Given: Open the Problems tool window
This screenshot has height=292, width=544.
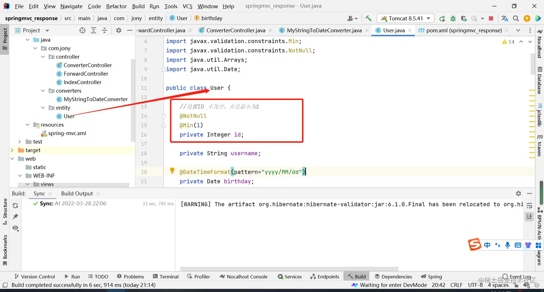Looking at the screenshot, I should (130, 277).
